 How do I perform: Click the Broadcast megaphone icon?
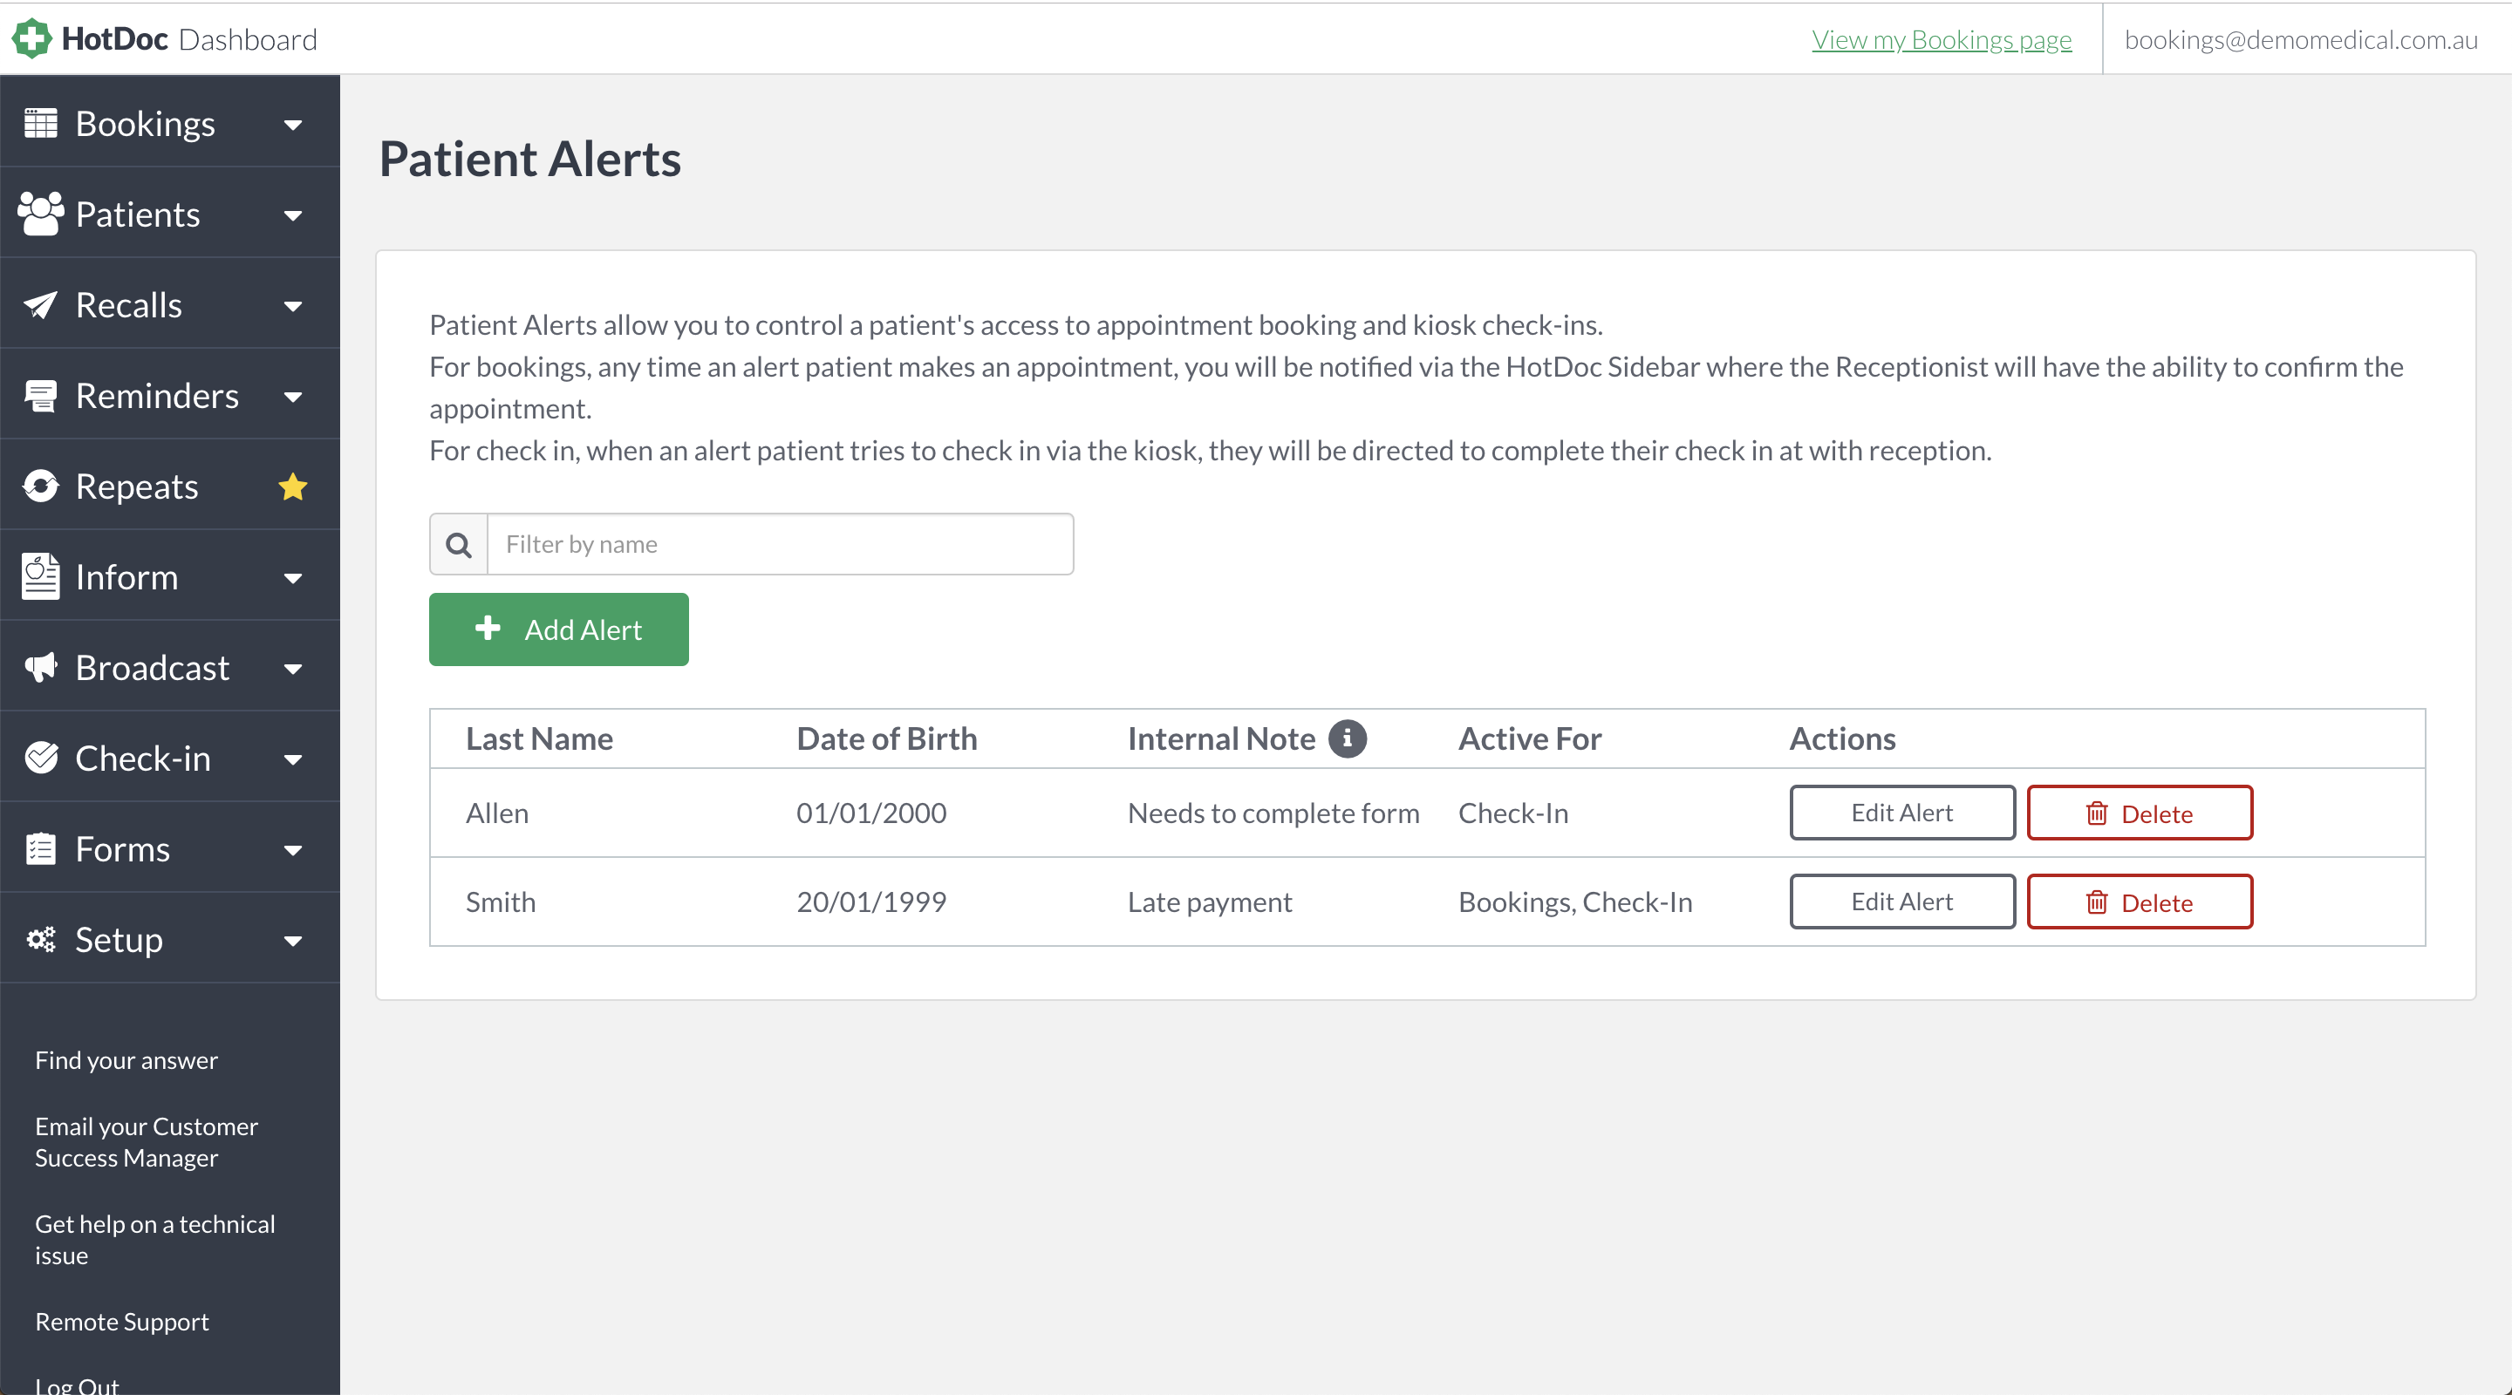[41, 668]
